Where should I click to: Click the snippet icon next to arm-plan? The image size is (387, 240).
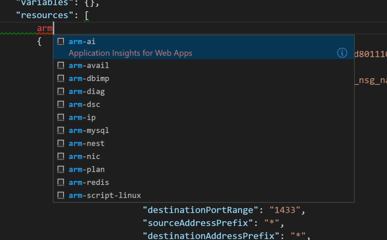[x=60, y=169]
